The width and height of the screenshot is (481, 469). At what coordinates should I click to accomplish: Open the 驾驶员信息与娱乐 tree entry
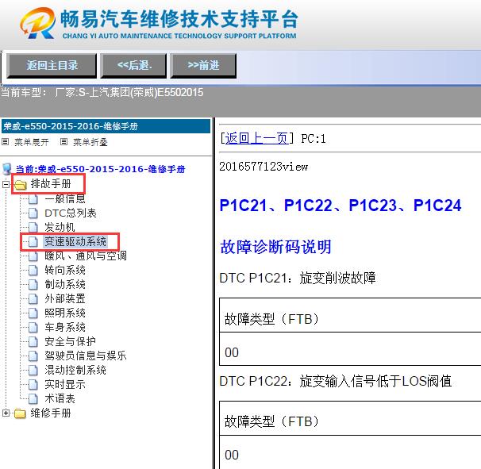pyautogui.click(x=86, y=356)
